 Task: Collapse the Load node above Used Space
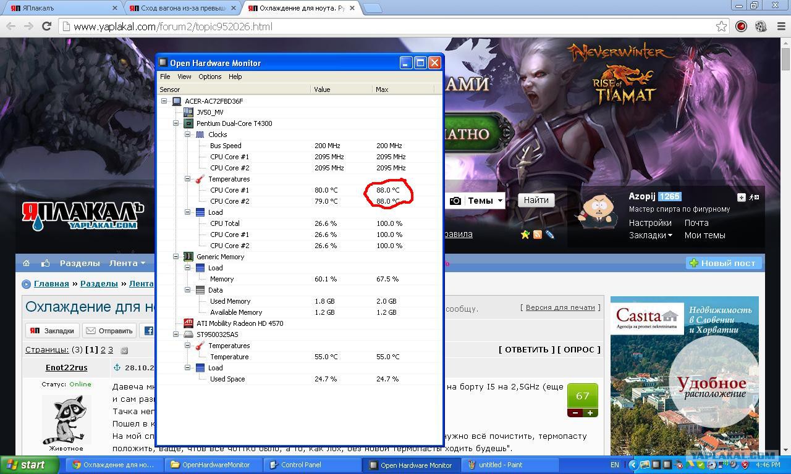[x=188, y=368]
